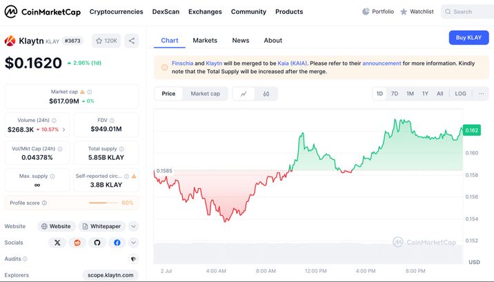
Task: Switch to the News tab
Action: click(241, 41)
